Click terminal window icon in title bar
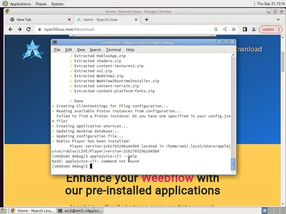 coord(55,42)
